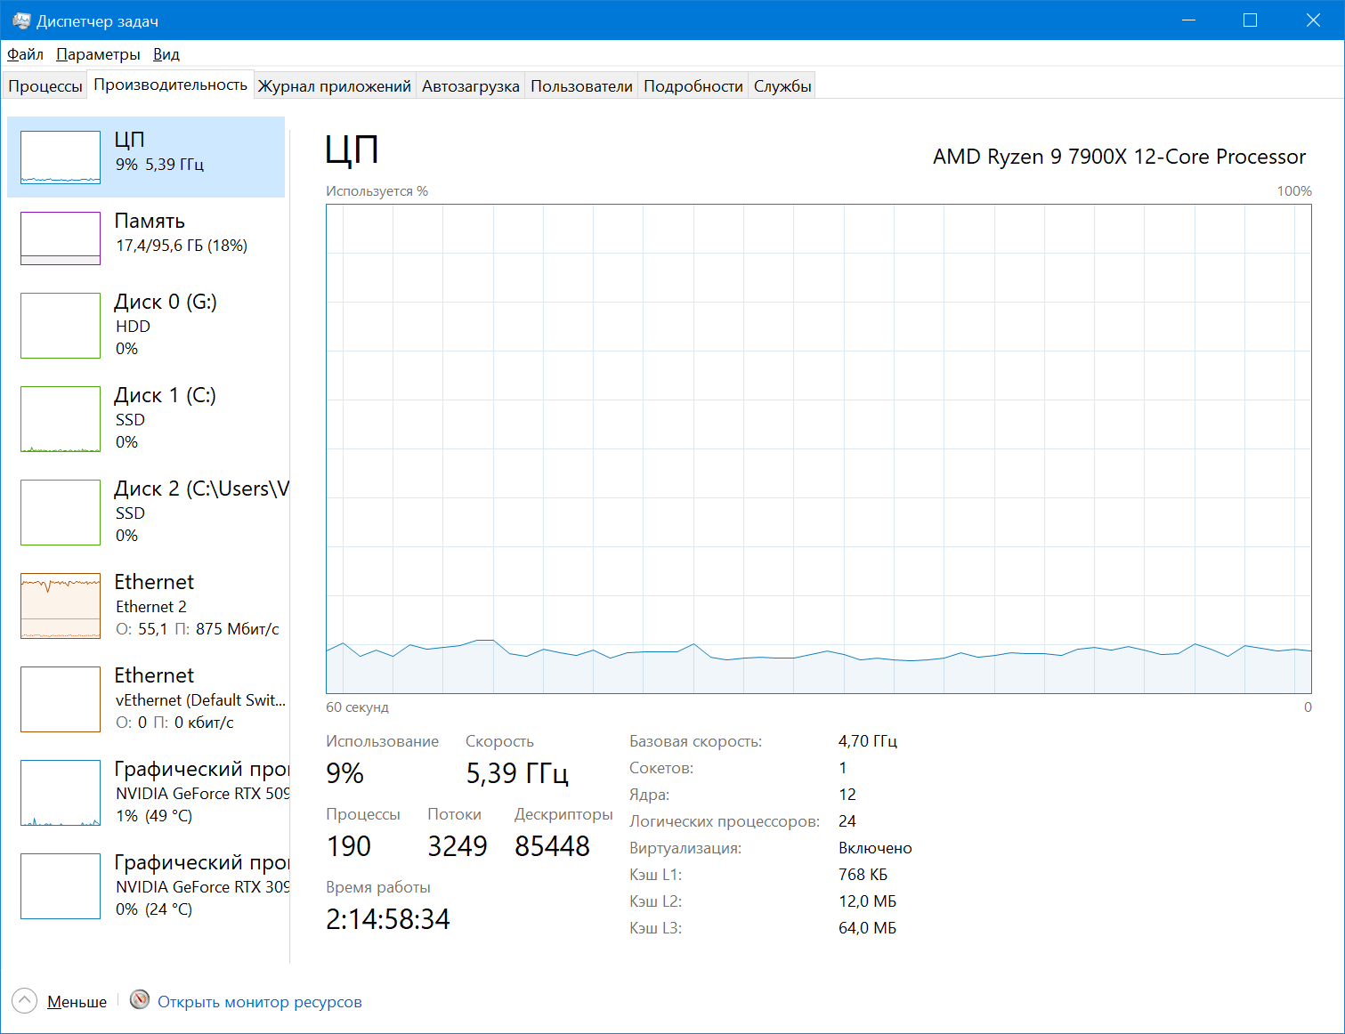Click the L1 cache value 768 КБ
The image size is (1345, 1034).
[863, 875]
